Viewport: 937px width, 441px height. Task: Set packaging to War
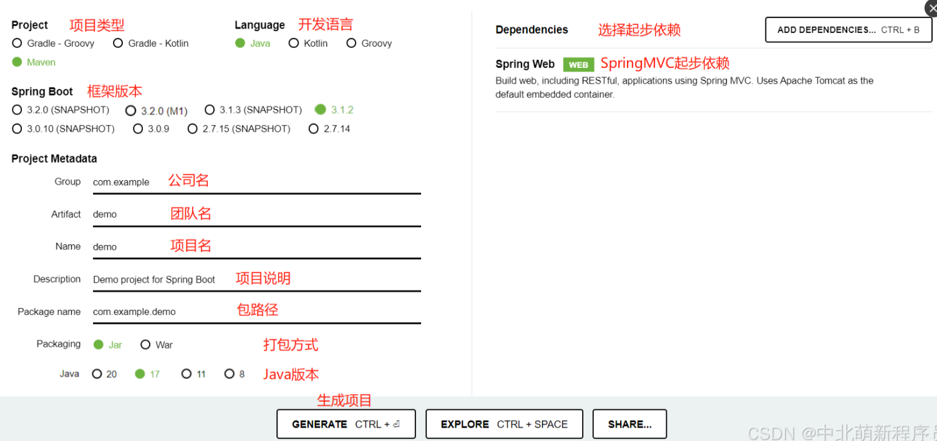tap(157, 344)
